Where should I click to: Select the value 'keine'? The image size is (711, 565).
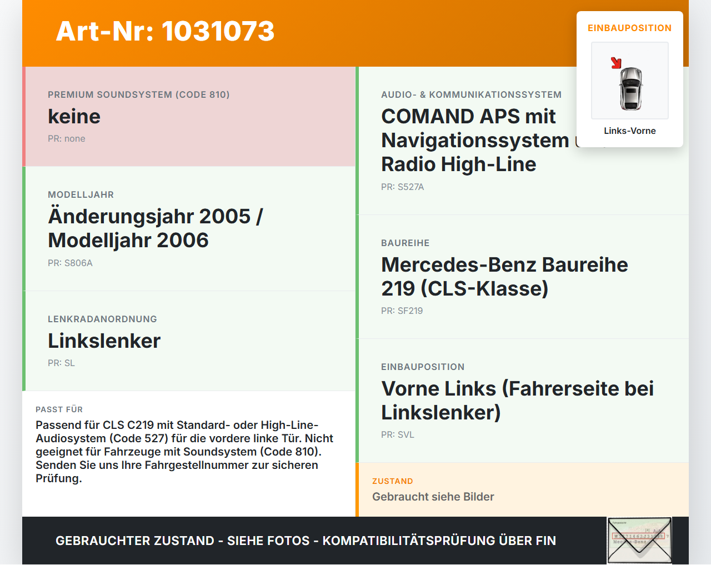point(74,116)
